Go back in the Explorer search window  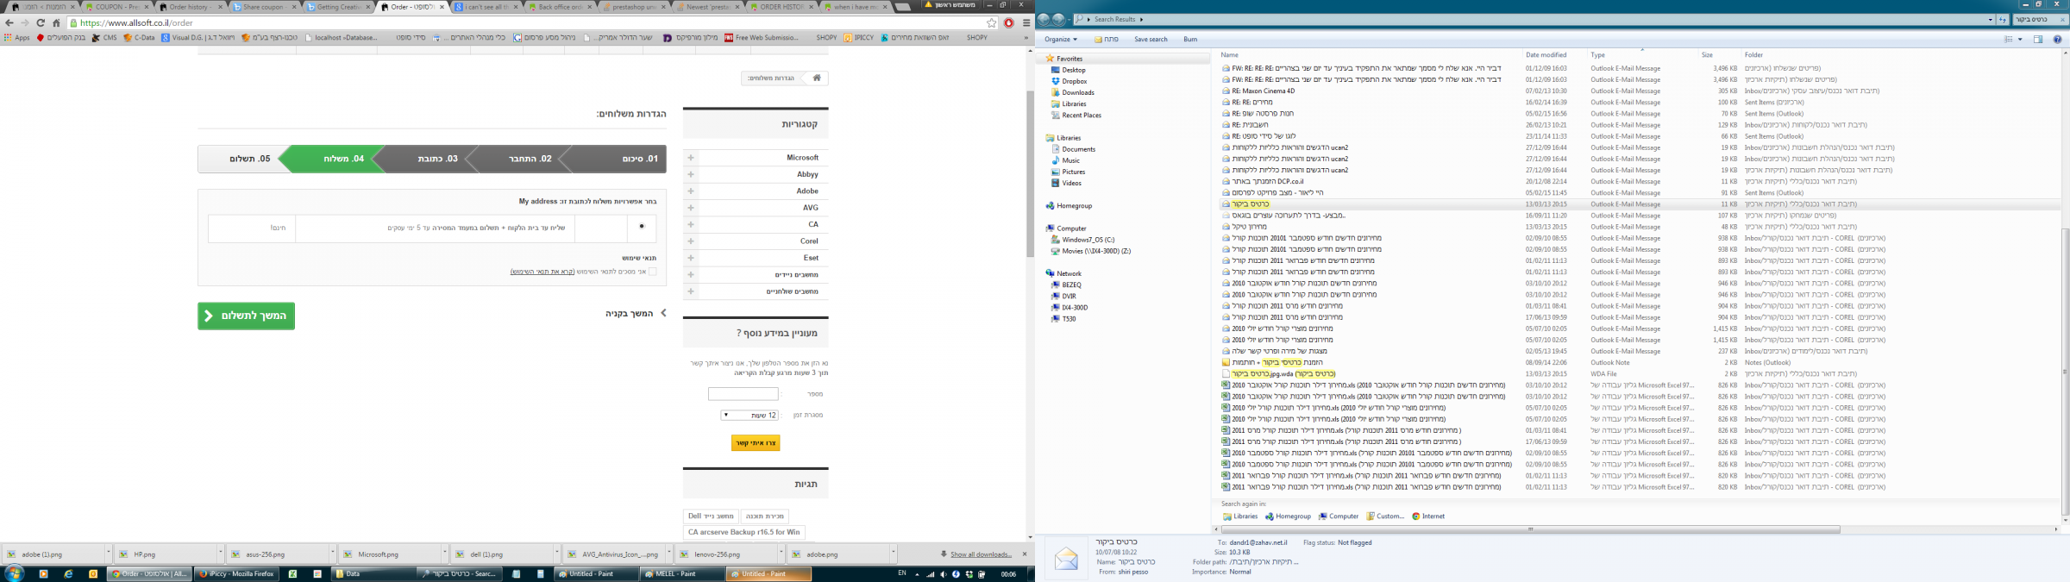[x=1044, y=19]
